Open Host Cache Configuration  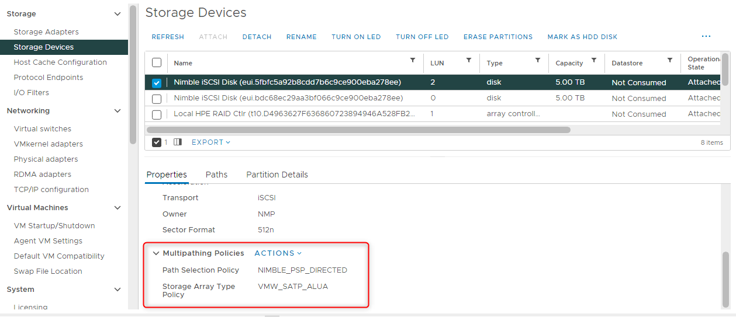point(60,62)
